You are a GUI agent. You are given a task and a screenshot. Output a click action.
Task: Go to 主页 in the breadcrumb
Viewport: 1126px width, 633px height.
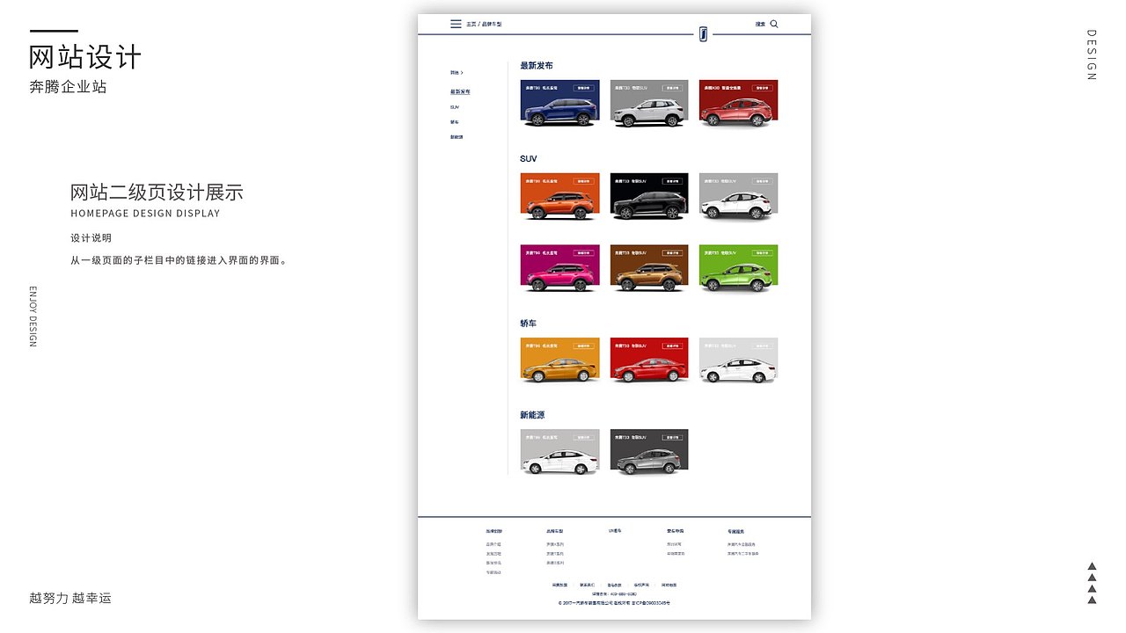coord(471,25)
